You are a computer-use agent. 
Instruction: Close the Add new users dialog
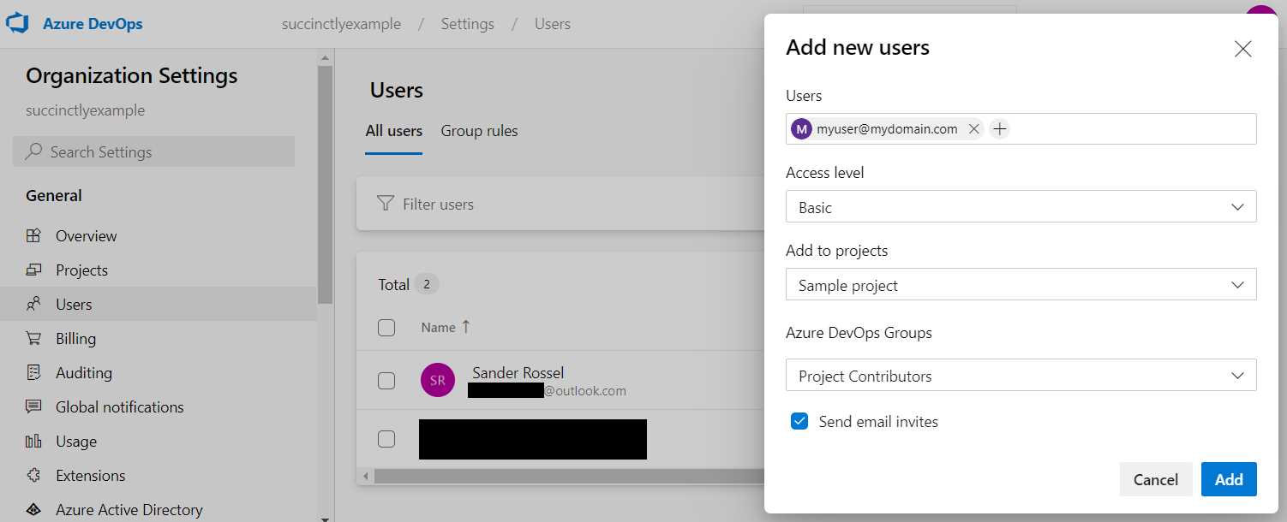pos(1242,49)
